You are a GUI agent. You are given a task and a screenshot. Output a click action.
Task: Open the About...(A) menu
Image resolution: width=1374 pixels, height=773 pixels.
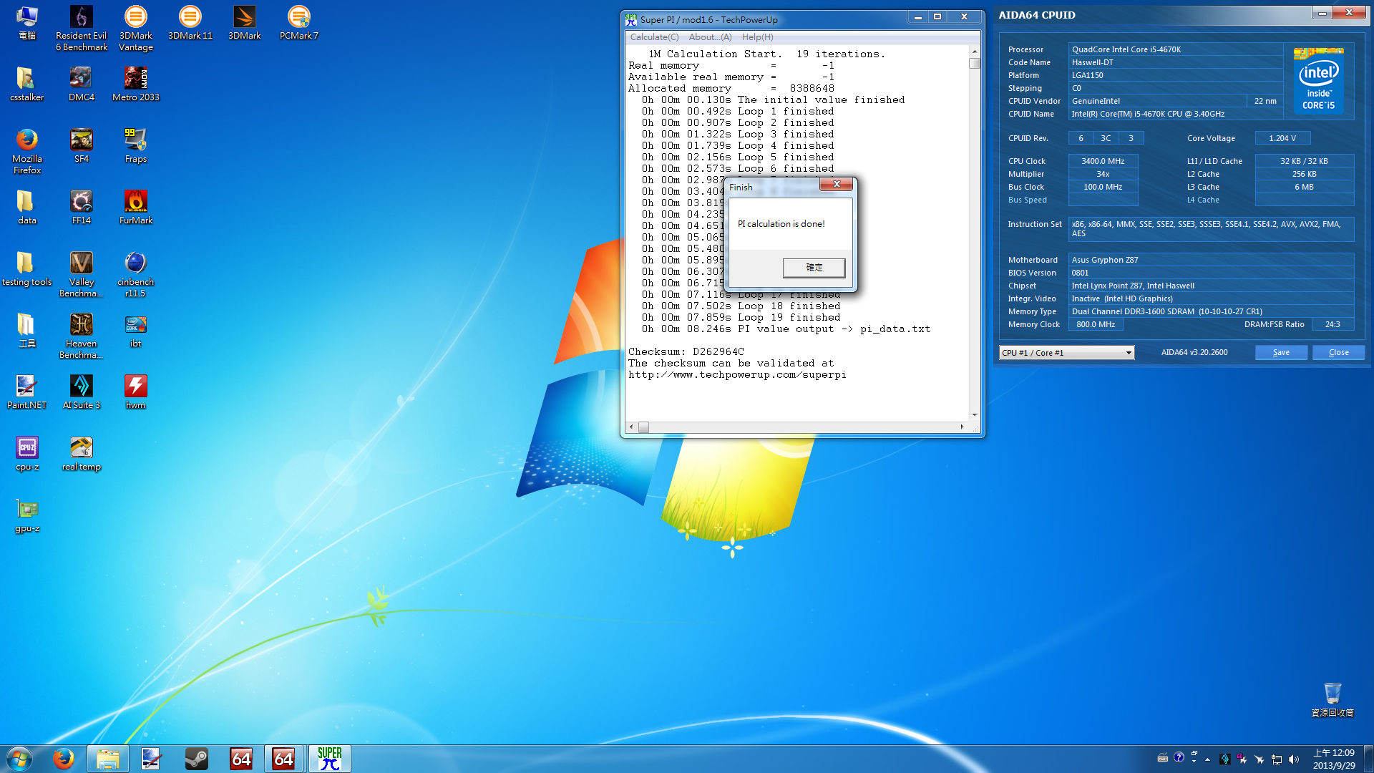(x=710, y=37)
